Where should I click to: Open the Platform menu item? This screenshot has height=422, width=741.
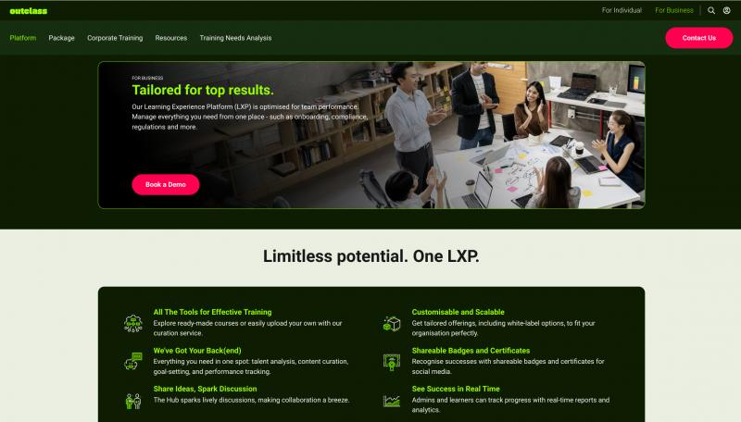click(x=22, y=38)
